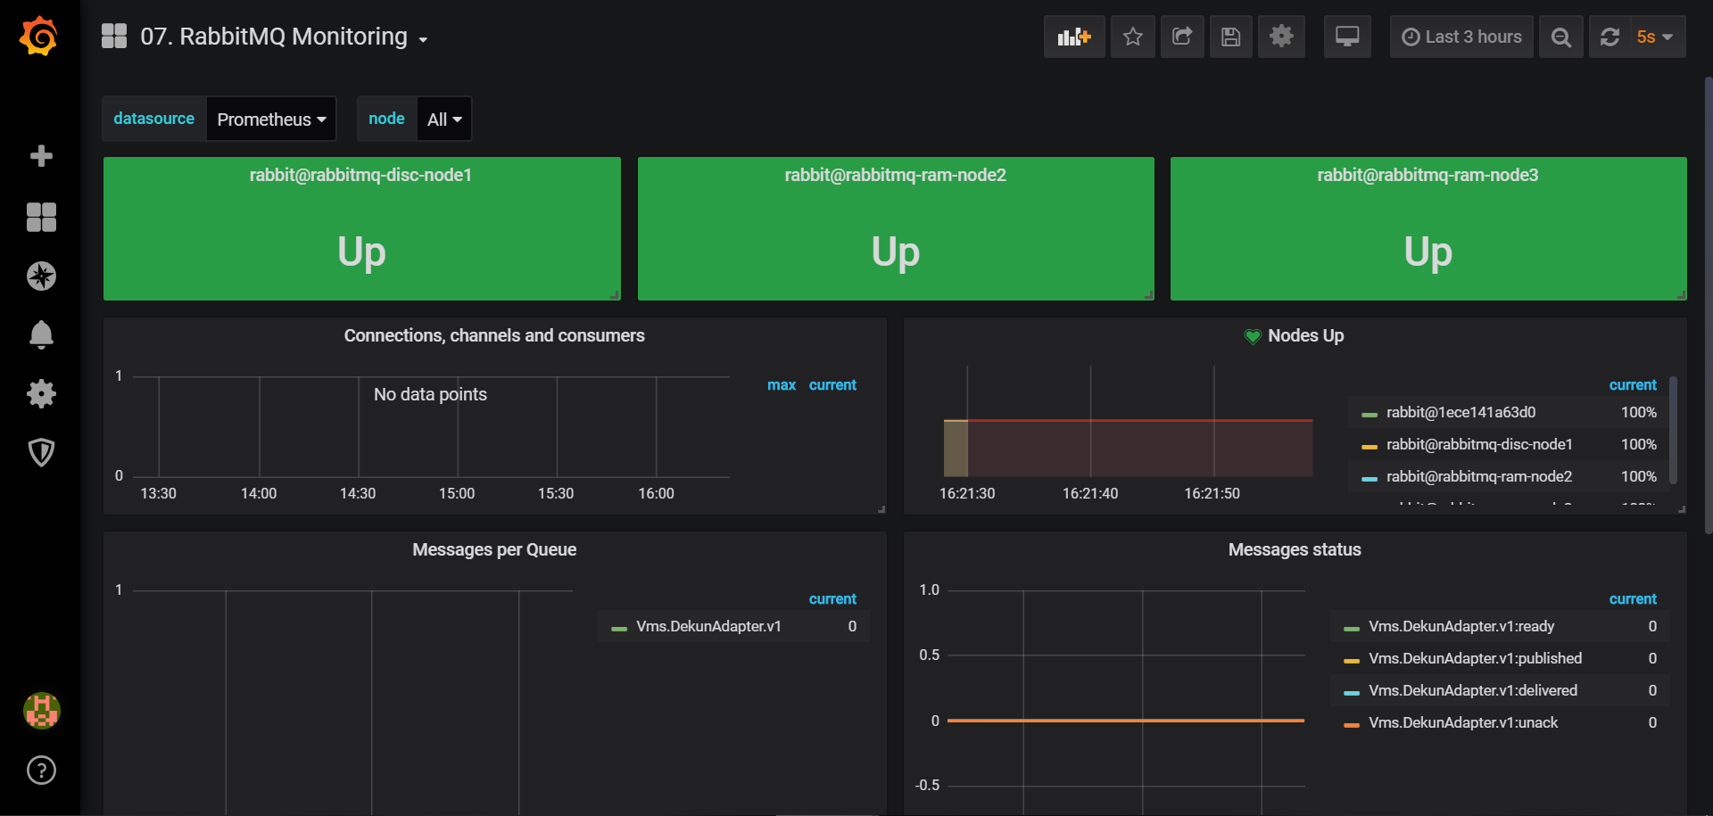
Task: Open the user profile avatar menu
Action: click(41, 711)
